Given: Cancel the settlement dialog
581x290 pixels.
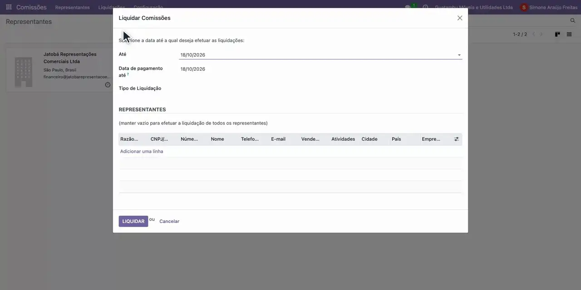Looking at the screenshot, I should click(x=169, y=221).
